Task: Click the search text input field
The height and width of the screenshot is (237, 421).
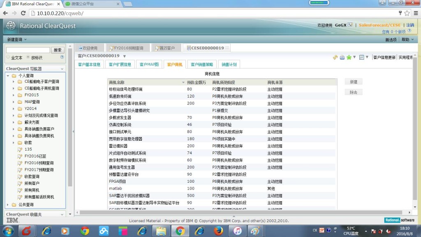Action: [x=28, y=50]
